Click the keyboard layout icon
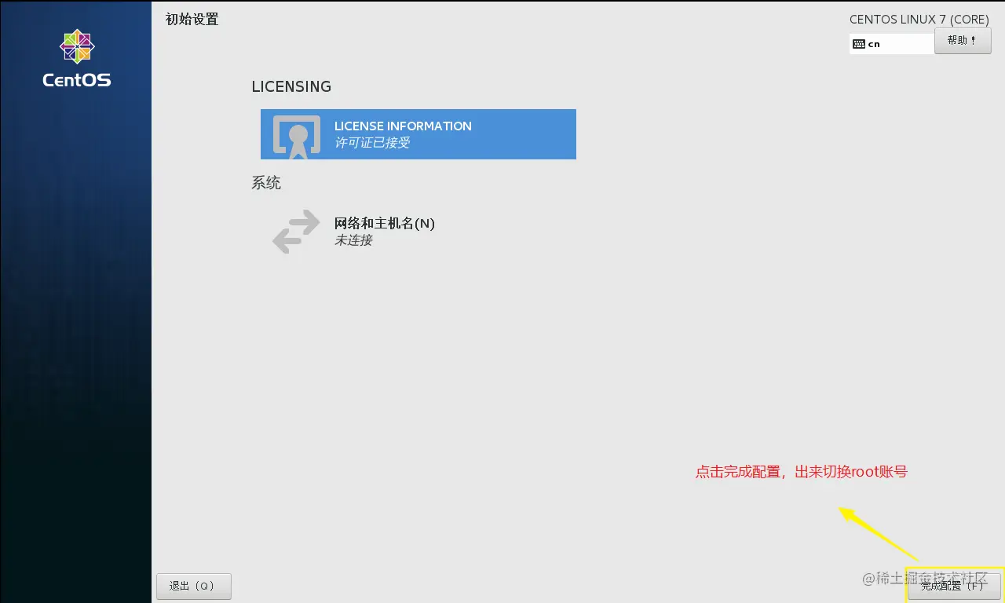This screenshot has width=1005, height=603. tap(858, 44)
